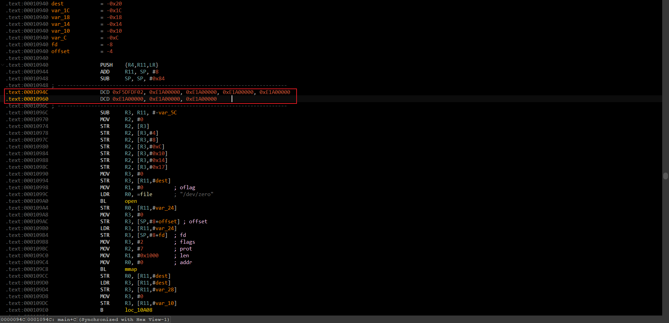Viewport: 669px width, 323px height.
Task: Click the 'prot' comment
Action: point(186,249)
